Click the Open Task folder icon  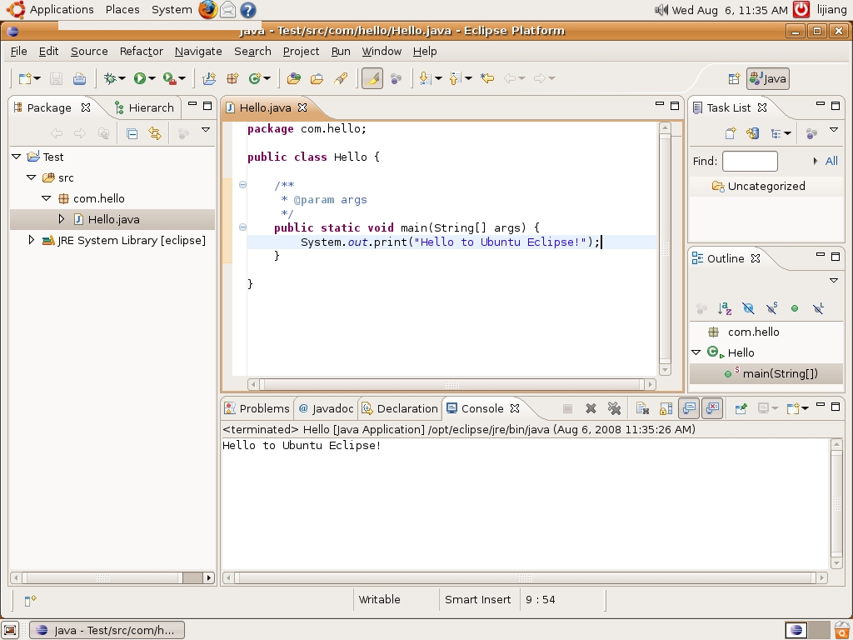pos(317,79)
